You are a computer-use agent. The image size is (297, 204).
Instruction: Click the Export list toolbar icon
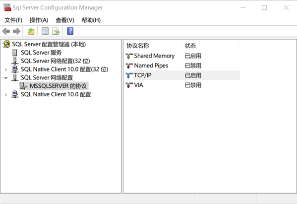coord(56,31)
